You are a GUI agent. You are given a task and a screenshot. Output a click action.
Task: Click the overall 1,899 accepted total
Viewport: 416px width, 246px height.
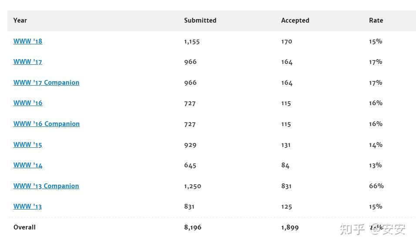pyautogui.click(x=290, y=227)
